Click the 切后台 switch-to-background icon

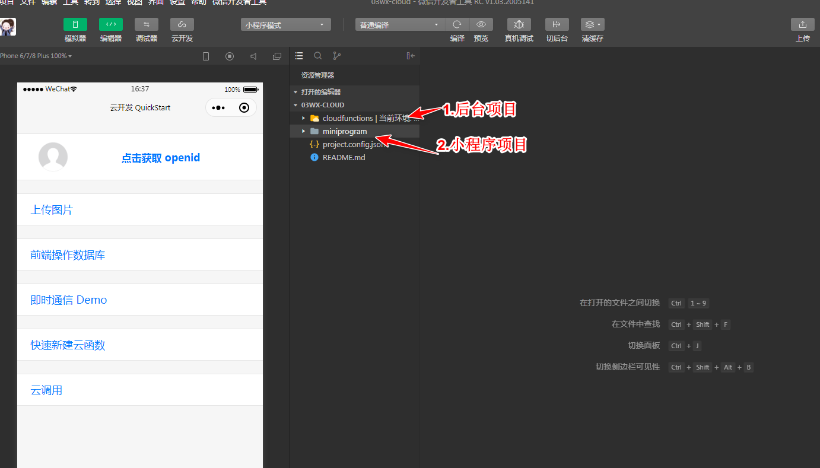pyautogui.click(x=557, y=24)
